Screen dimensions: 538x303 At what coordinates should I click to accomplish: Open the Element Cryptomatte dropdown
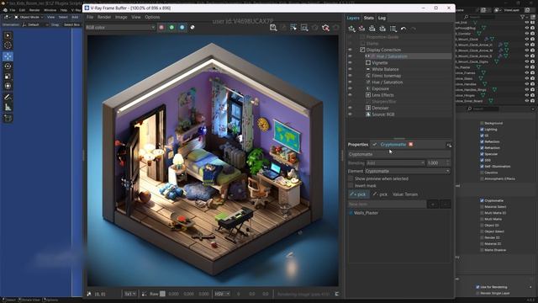pyautogui.click(x=407, y=171)
